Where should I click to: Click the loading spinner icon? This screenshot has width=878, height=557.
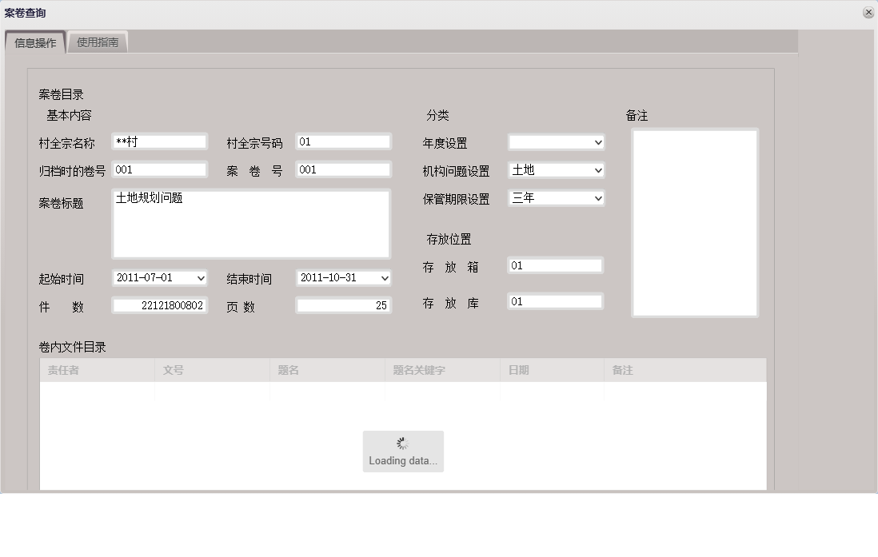[x=402, y=442]
